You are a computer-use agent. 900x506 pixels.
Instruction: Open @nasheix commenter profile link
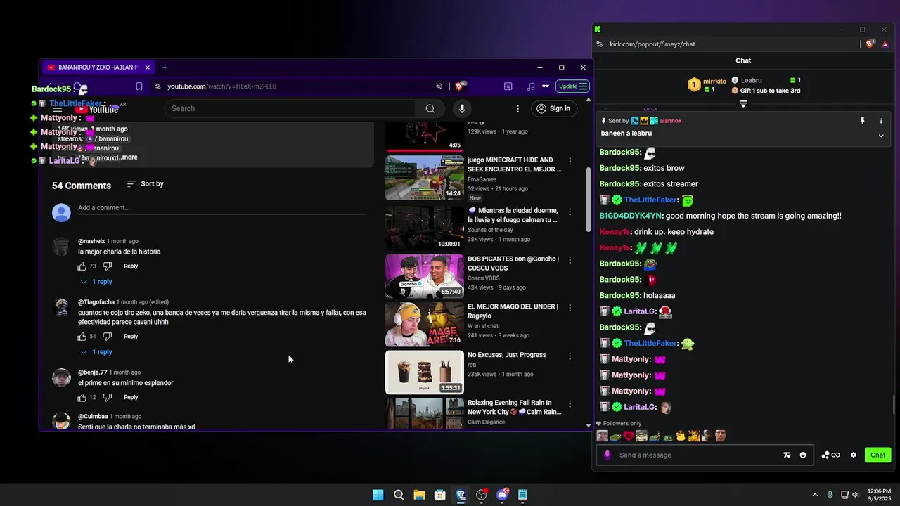point(91,241)
